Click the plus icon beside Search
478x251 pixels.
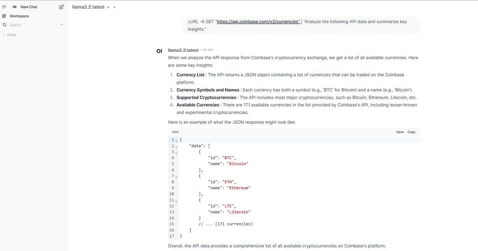point(62,24)
